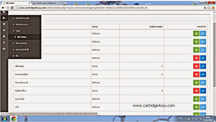Install the Parcelforce 48 shipping method

pyautogui.click(x=196, y=83)
